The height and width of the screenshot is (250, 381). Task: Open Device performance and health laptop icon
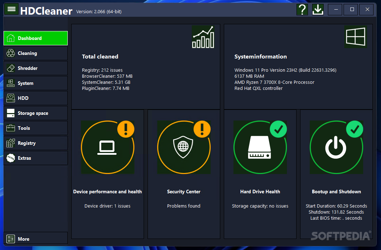click(108, 147)
